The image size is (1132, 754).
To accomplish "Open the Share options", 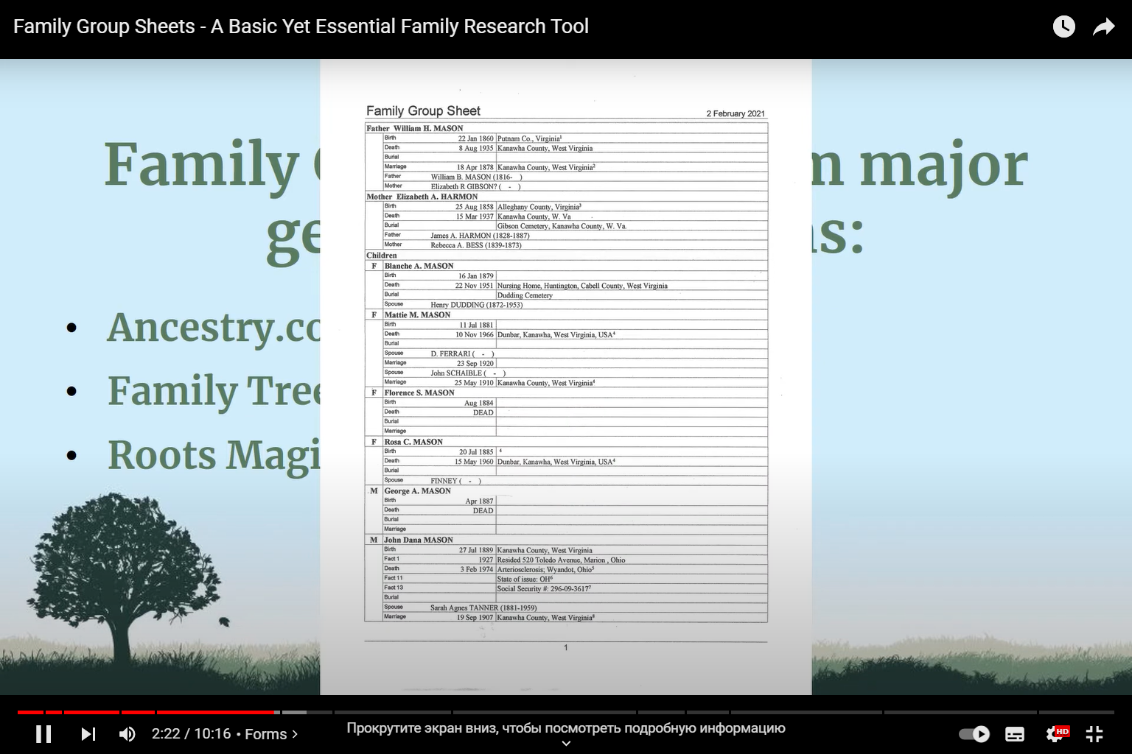I will coord(1103,26).
